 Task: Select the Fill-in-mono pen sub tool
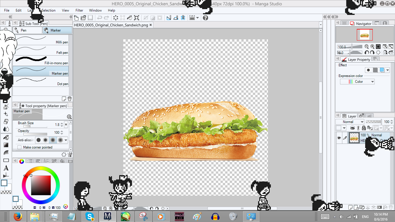41,60
